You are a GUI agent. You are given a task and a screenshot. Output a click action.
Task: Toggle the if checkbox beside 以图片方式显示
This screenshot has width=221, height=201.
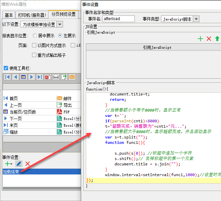click(73, 45)
